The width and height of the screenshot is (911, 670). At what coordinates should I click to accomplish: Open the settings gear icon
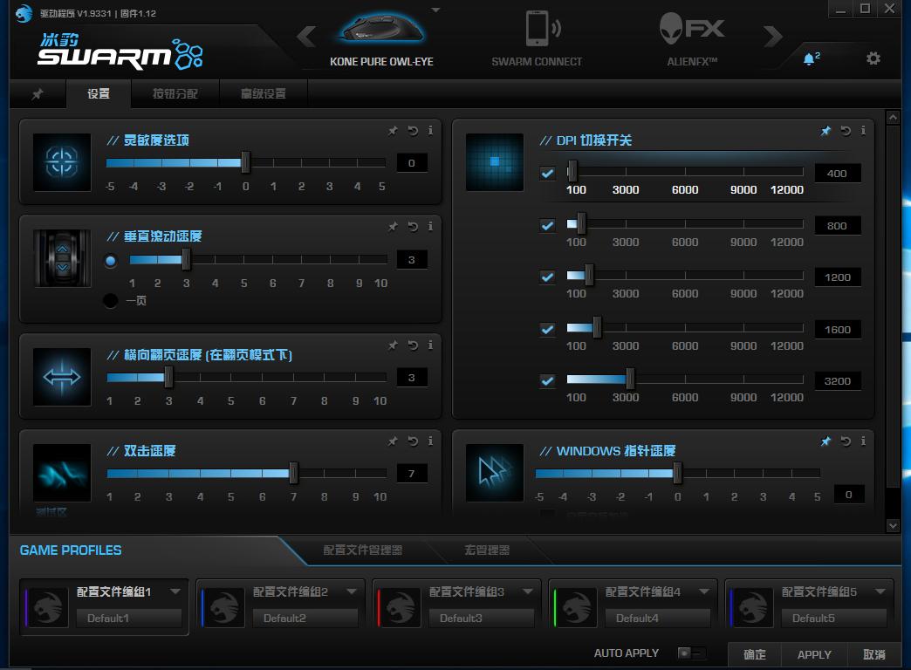(x=873, y=58)
